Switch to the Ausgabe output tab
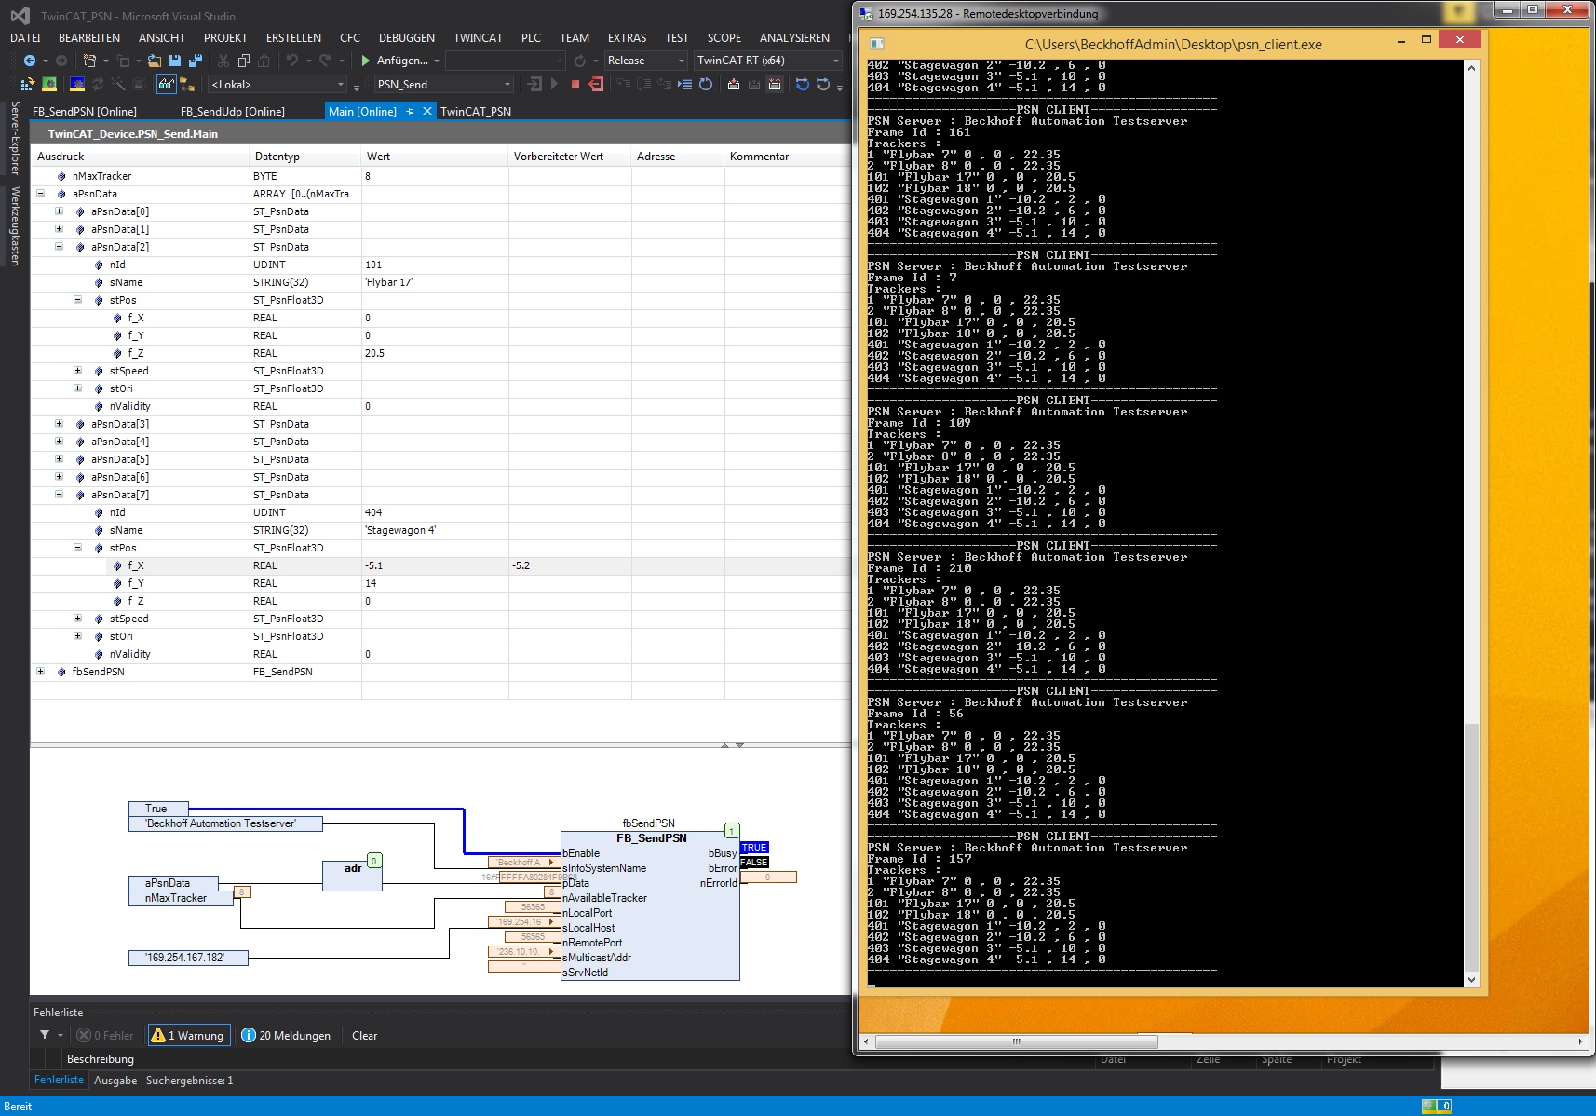 115,1081
